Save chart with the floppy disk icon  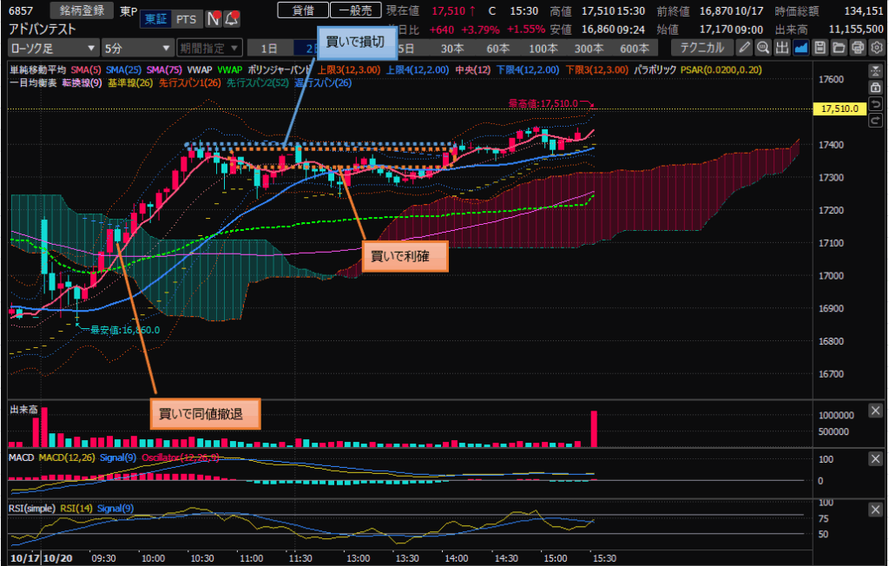[819, 48]
